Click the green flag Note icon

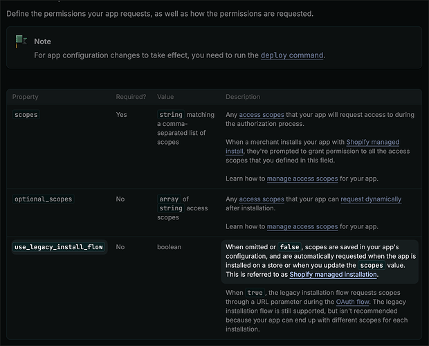[x=21, y=42]
